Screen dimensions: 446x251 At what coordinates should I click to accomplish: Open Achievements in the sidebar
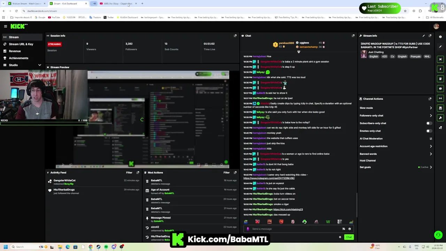click(x=22, y=58)
